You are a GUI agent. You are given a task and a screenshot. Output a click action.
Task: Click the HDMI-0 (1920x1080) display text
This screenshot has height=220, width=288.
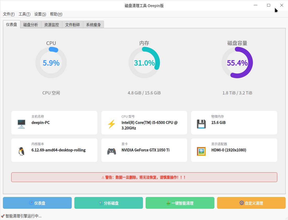[x=229, y=150]
